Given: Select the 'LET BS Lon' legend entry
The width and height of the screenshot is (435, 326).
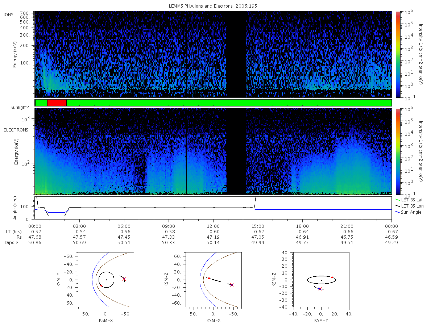Looking at the screenshot, I should click(410, 206).
